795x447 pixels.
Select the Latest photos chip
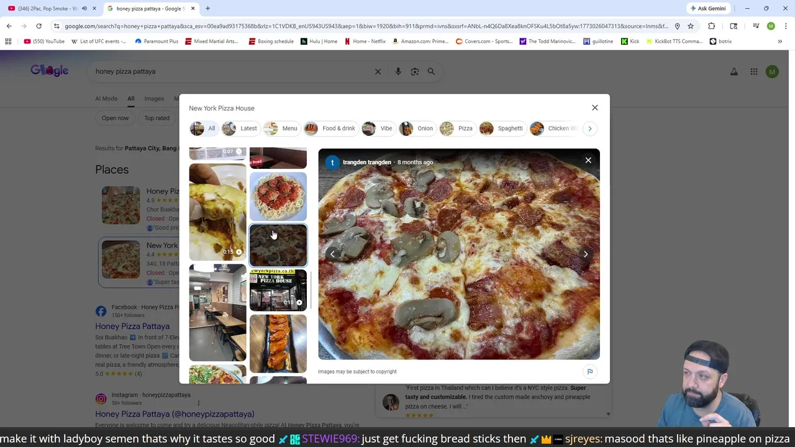click(240, 129)
